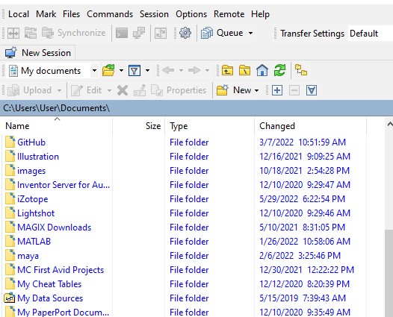Click the Upload button
The height and width of the screenshot is (317, 393).
click(x=30, y=90)
